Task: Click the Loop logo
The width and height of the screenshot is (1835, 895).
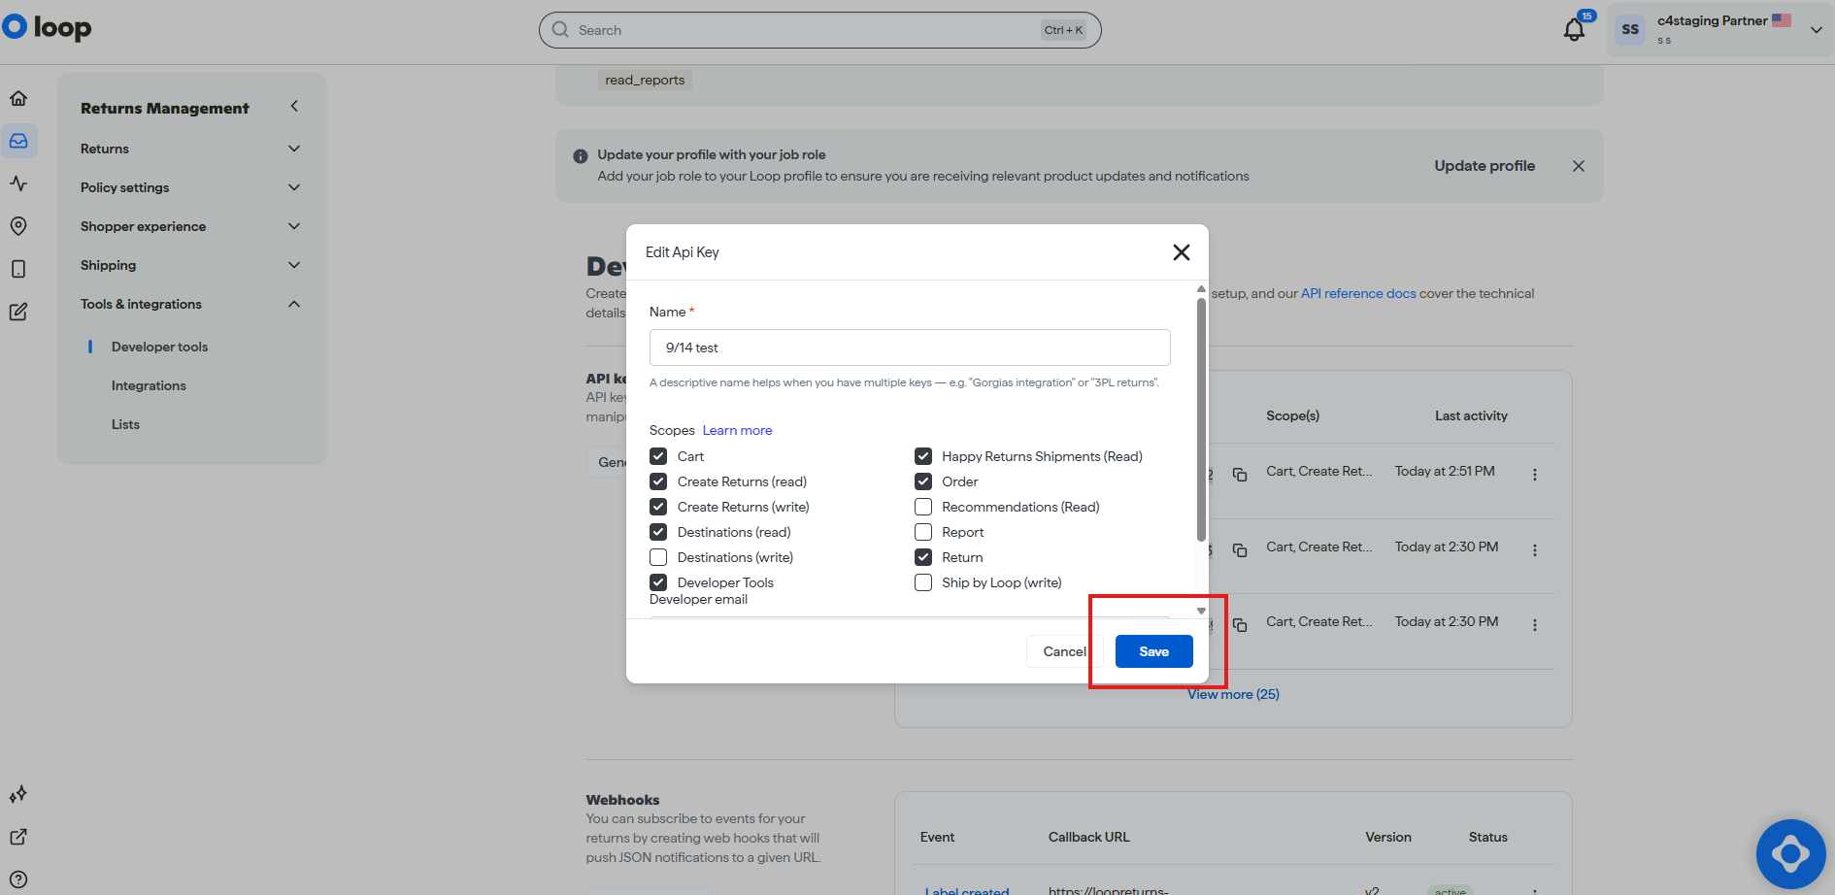Action: coord(47,27)
